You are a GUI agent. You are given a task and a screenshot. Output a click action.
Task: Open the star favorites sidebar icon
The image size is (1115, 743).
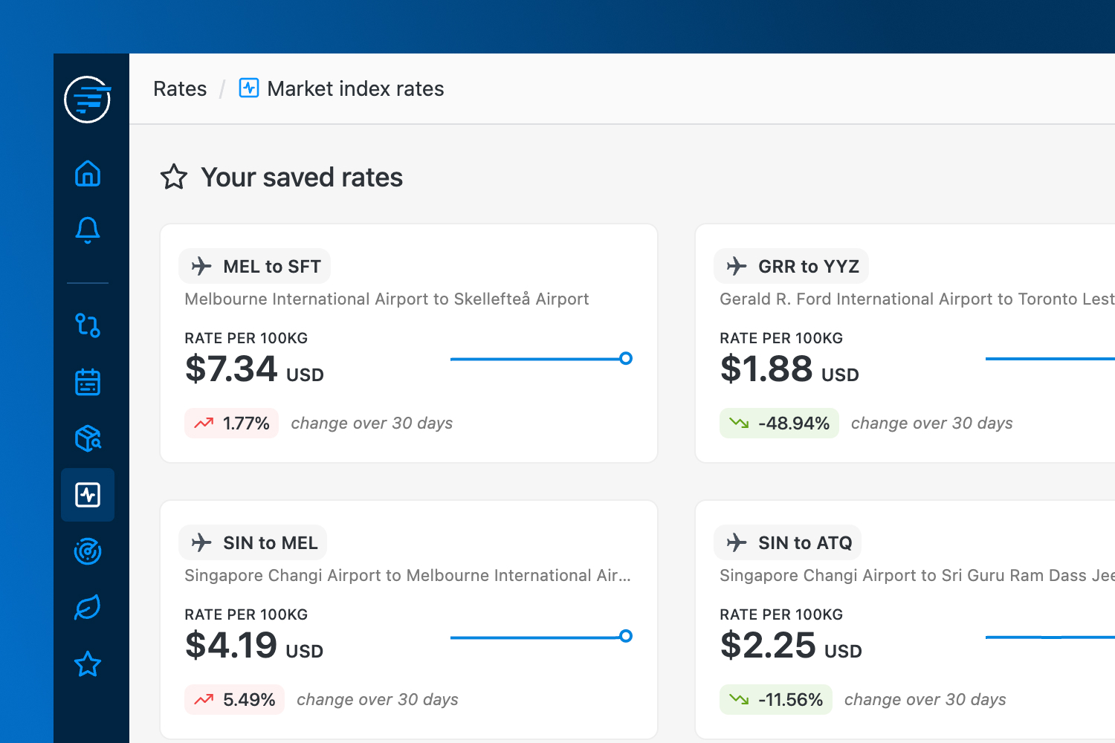[x=88, y=664]
